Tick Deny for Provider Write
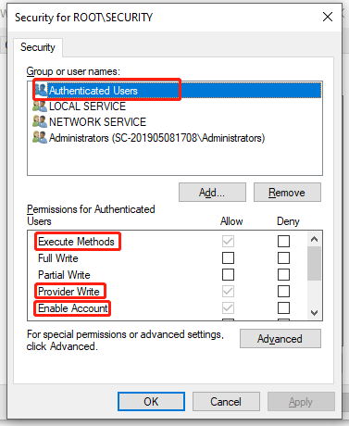This screenshot has width=349, height=426. click(283, 291)
